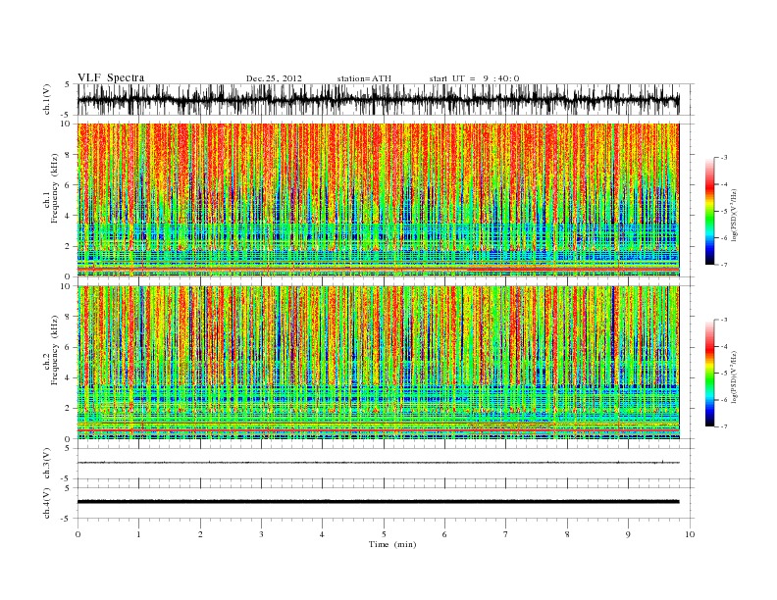Click the date label 'Dec.25, 2012'

pyautogui.click(x=274, y=78)
